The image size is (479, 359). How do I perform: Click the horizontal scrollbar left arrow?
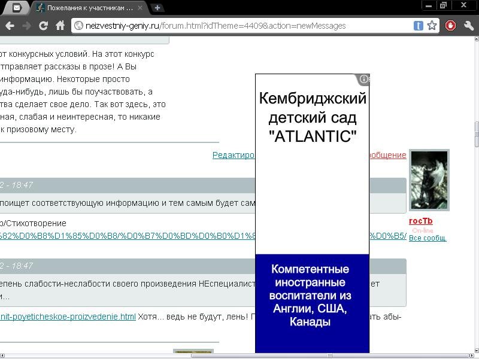2,355
